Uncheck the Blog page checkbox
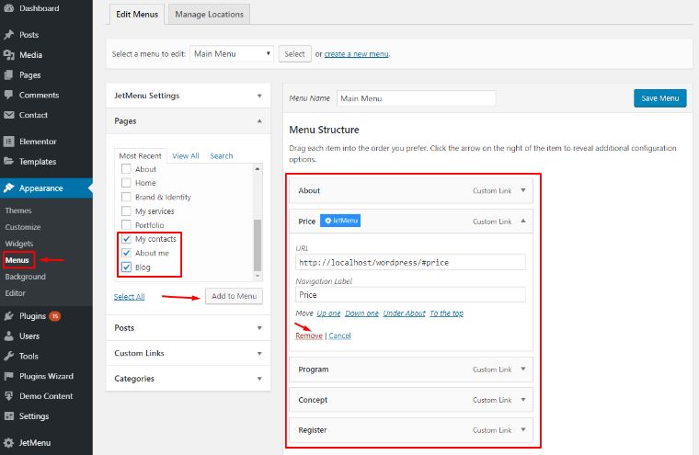 (127, 267)
